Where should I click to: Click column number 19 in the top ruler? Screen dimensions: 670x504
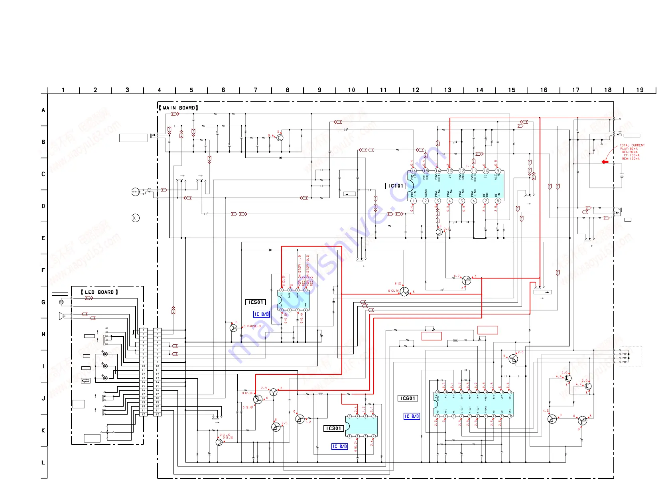coord(640,90)
